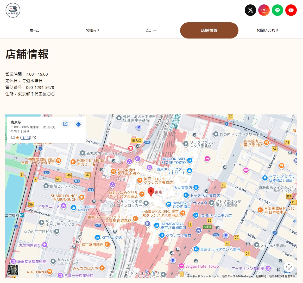Select 静嘉堂文庫美術館 museum marker

tap(13, 261)
